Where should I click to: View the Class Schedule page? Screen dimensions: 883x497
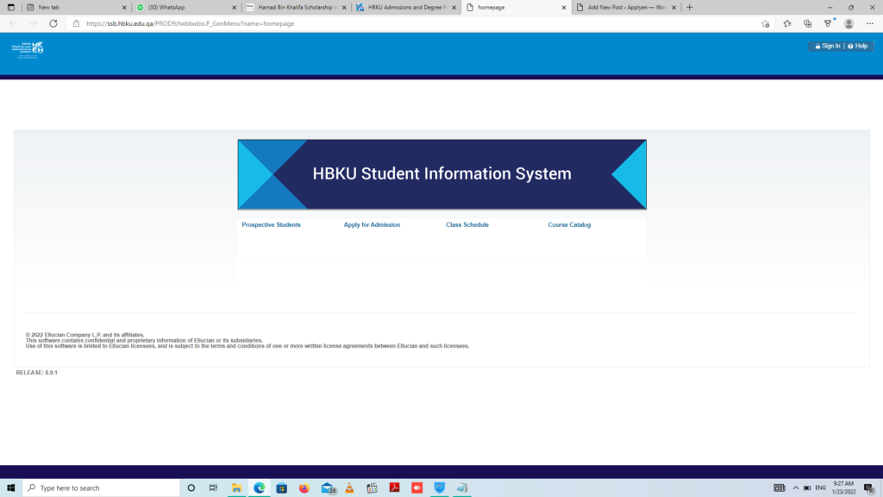tap(467, 225)
